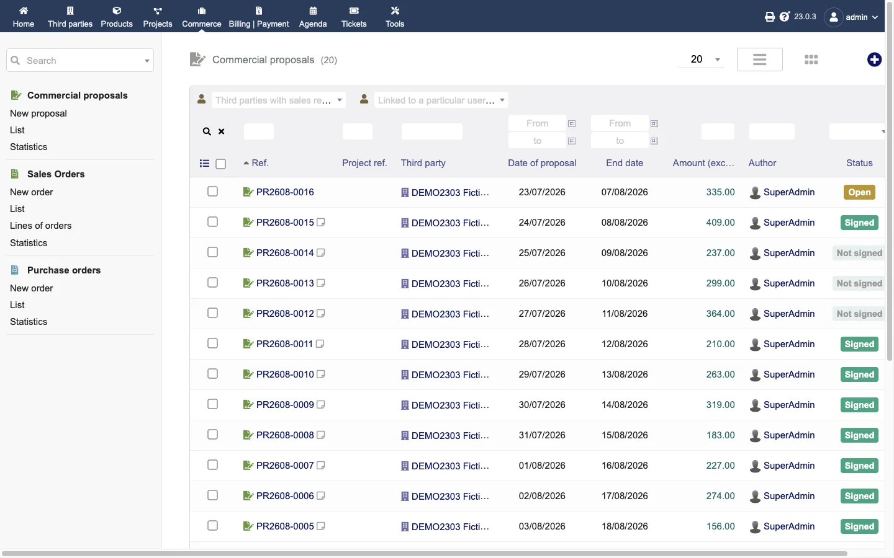Open the Billing | Payment menu
This screenshot has width=894, height=558.
259,17
